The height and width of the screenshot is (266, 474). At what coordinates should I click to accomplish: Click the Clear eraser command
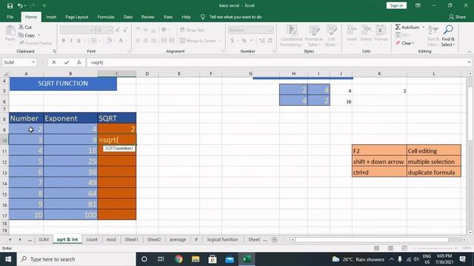pyautogui.click(x=404, y=43)
